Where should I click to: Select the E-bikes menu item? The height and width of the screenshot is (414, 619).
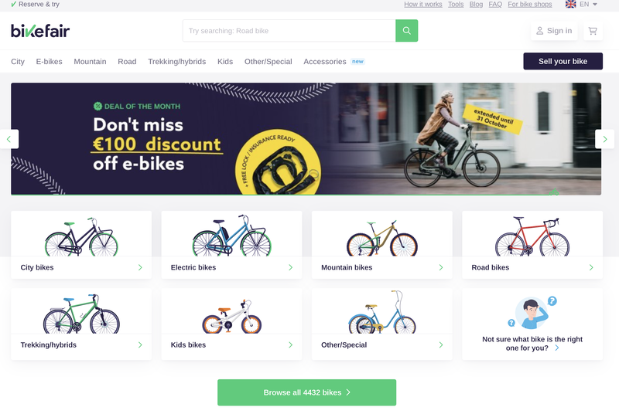tap(49, 62)
